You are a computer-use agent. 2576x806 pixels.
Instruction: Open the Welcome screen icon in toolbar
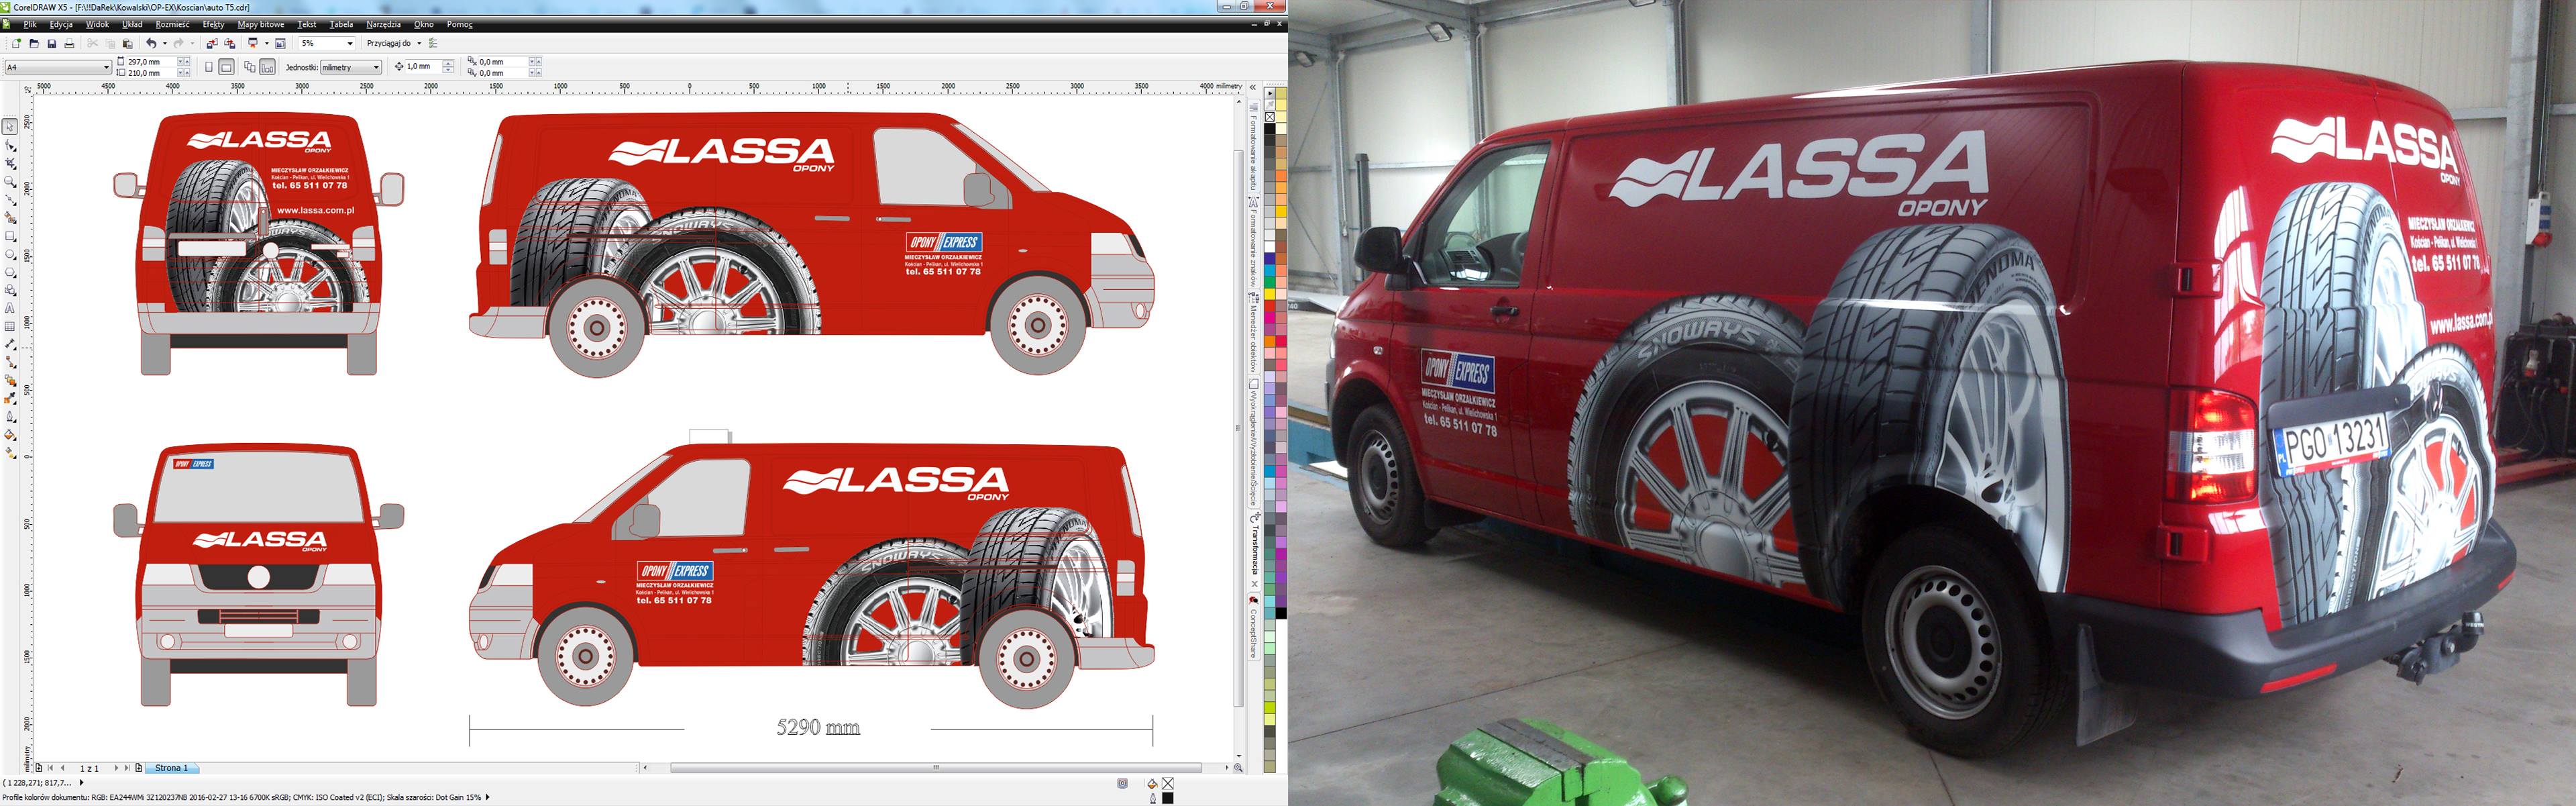tap(280, 43)
